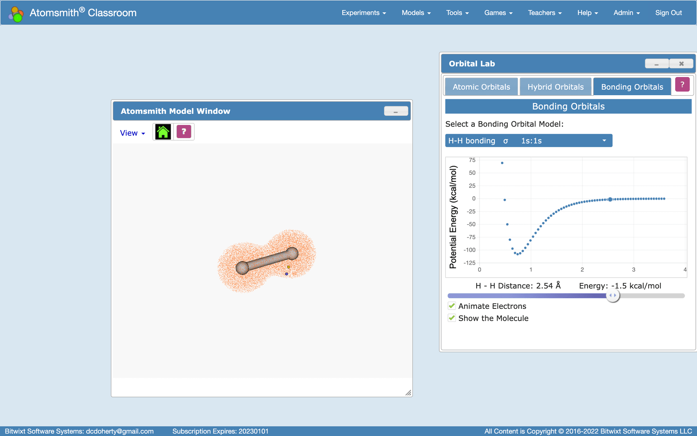Click the enlarged current point on energy curve
The image size is (697, 436).
point(610,199)
